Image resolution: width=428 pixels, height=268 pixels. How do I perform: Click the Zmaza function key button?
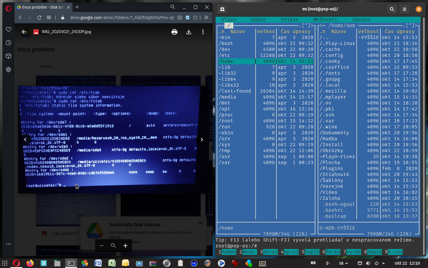[374, 252]
